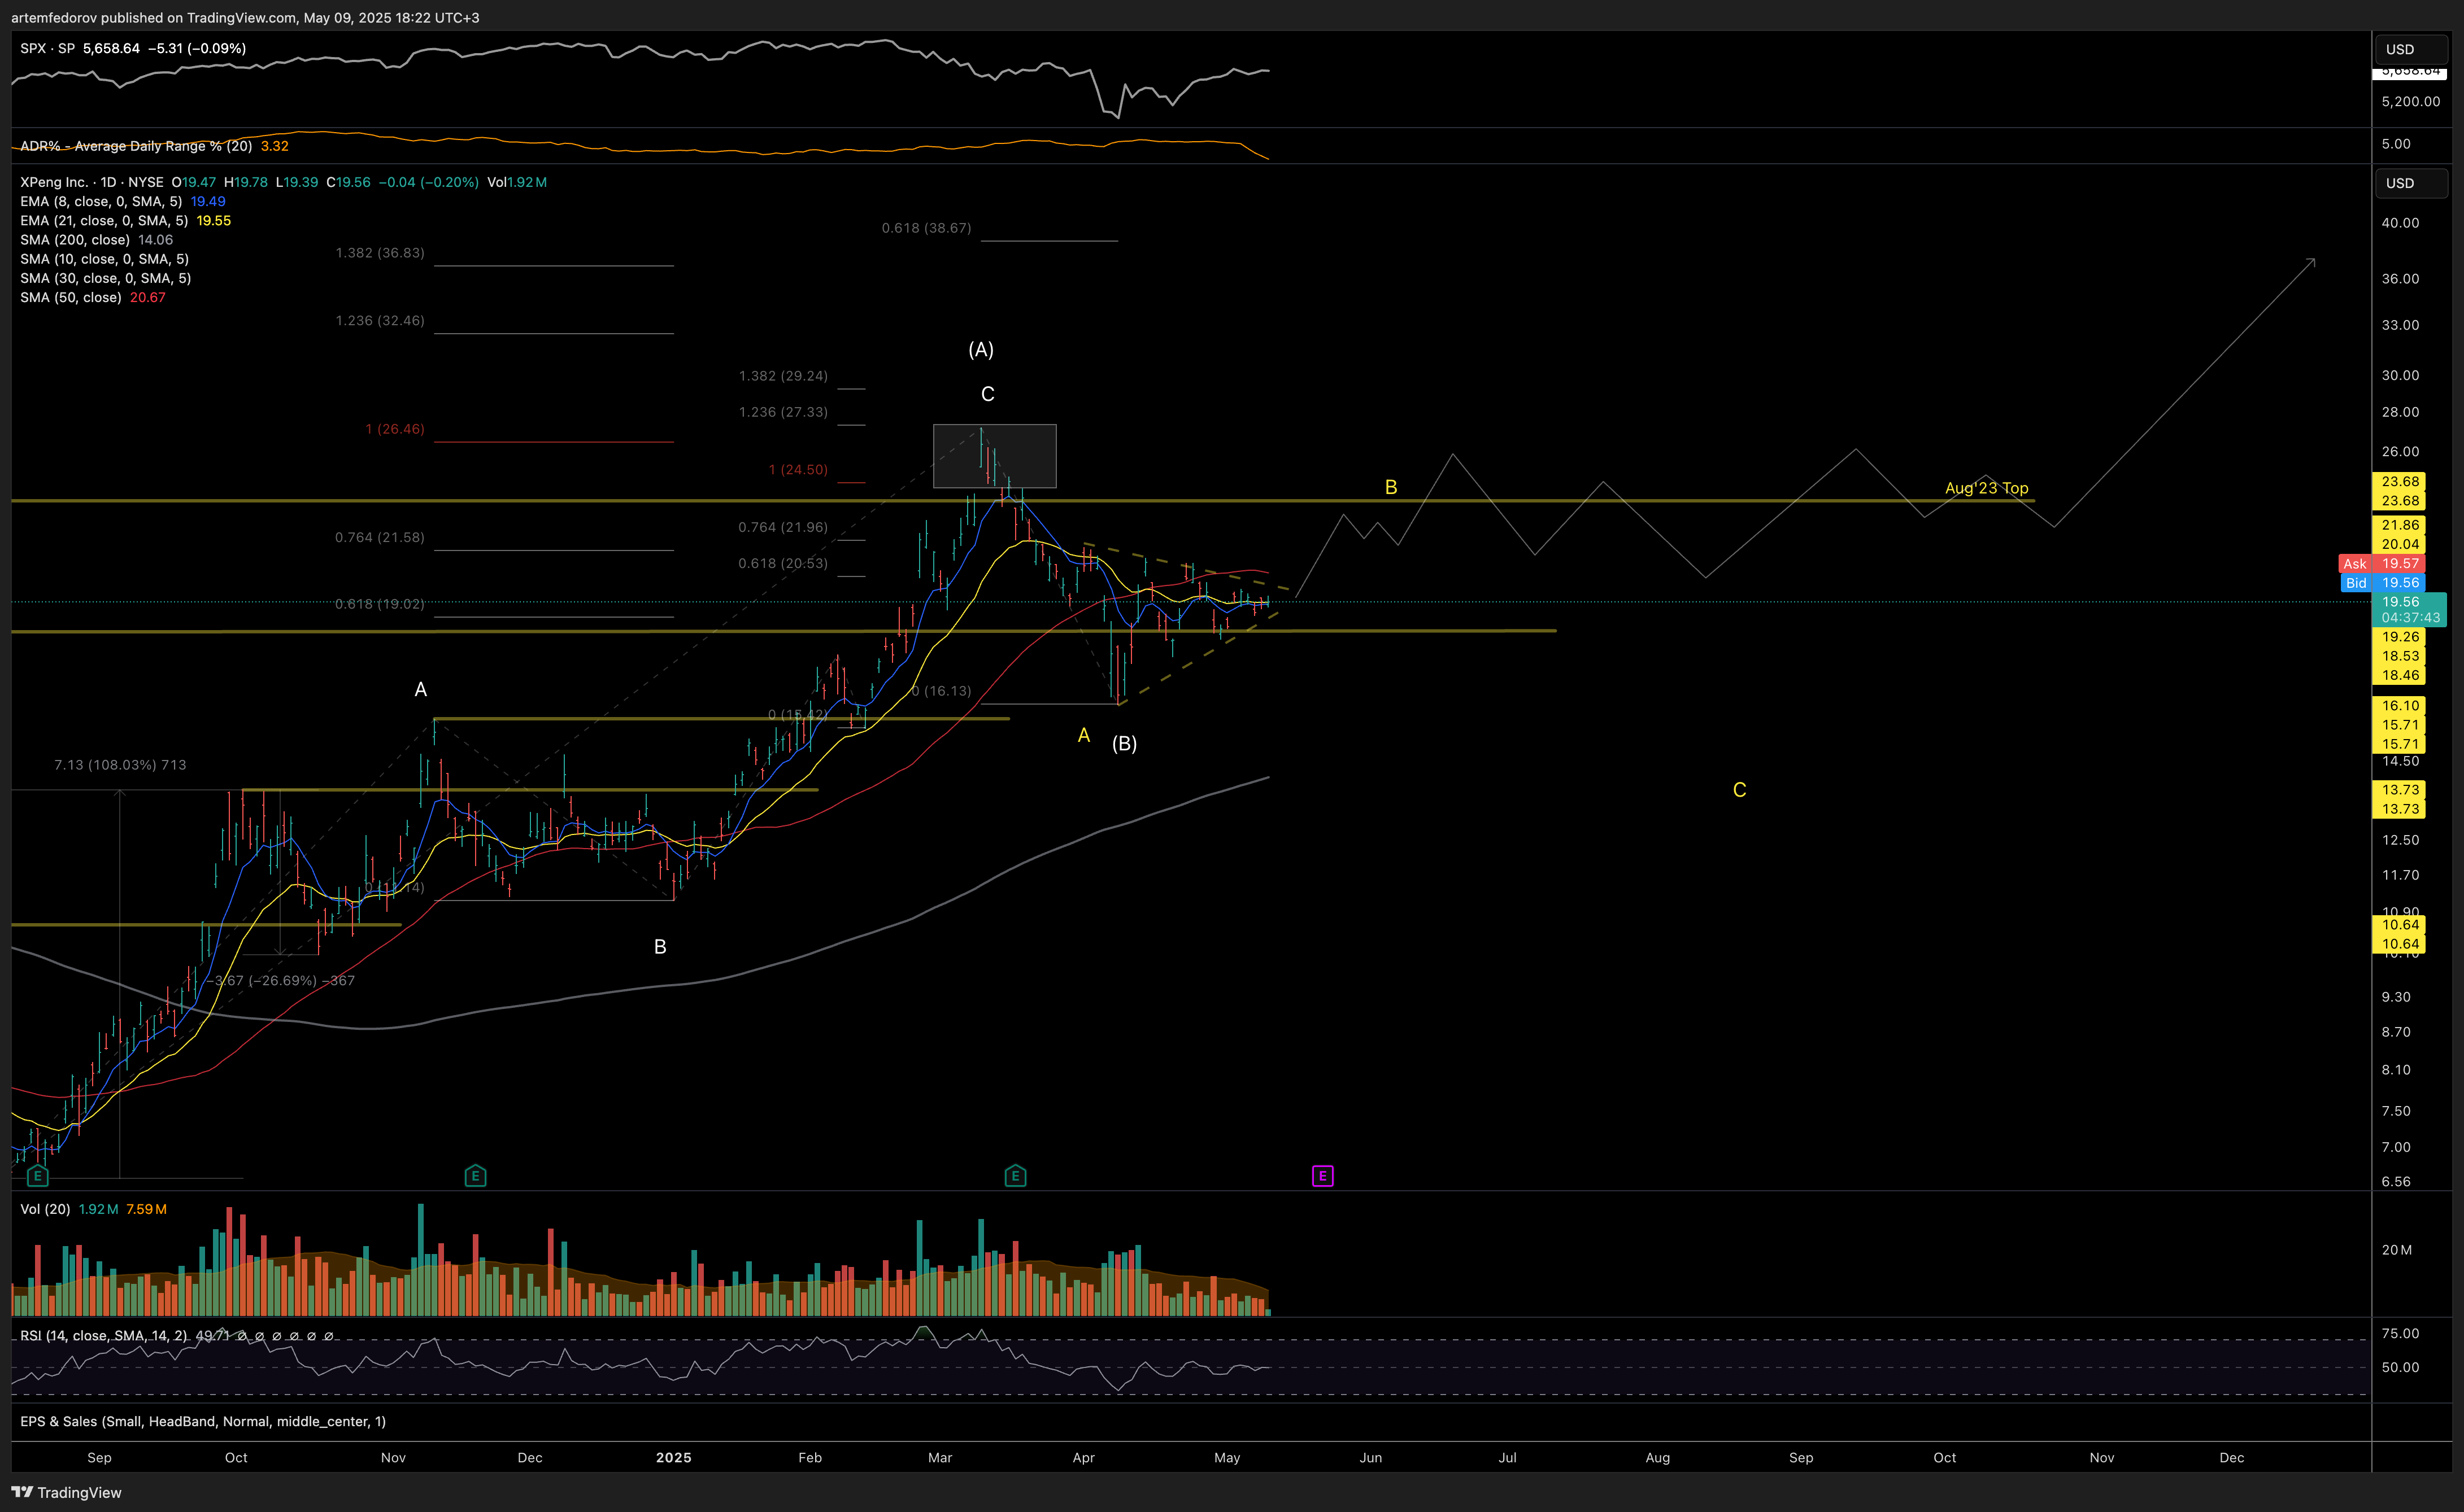Click the 1.382 (29.24) Fibonacci label
The image size is (2464, 1512).
783,376
